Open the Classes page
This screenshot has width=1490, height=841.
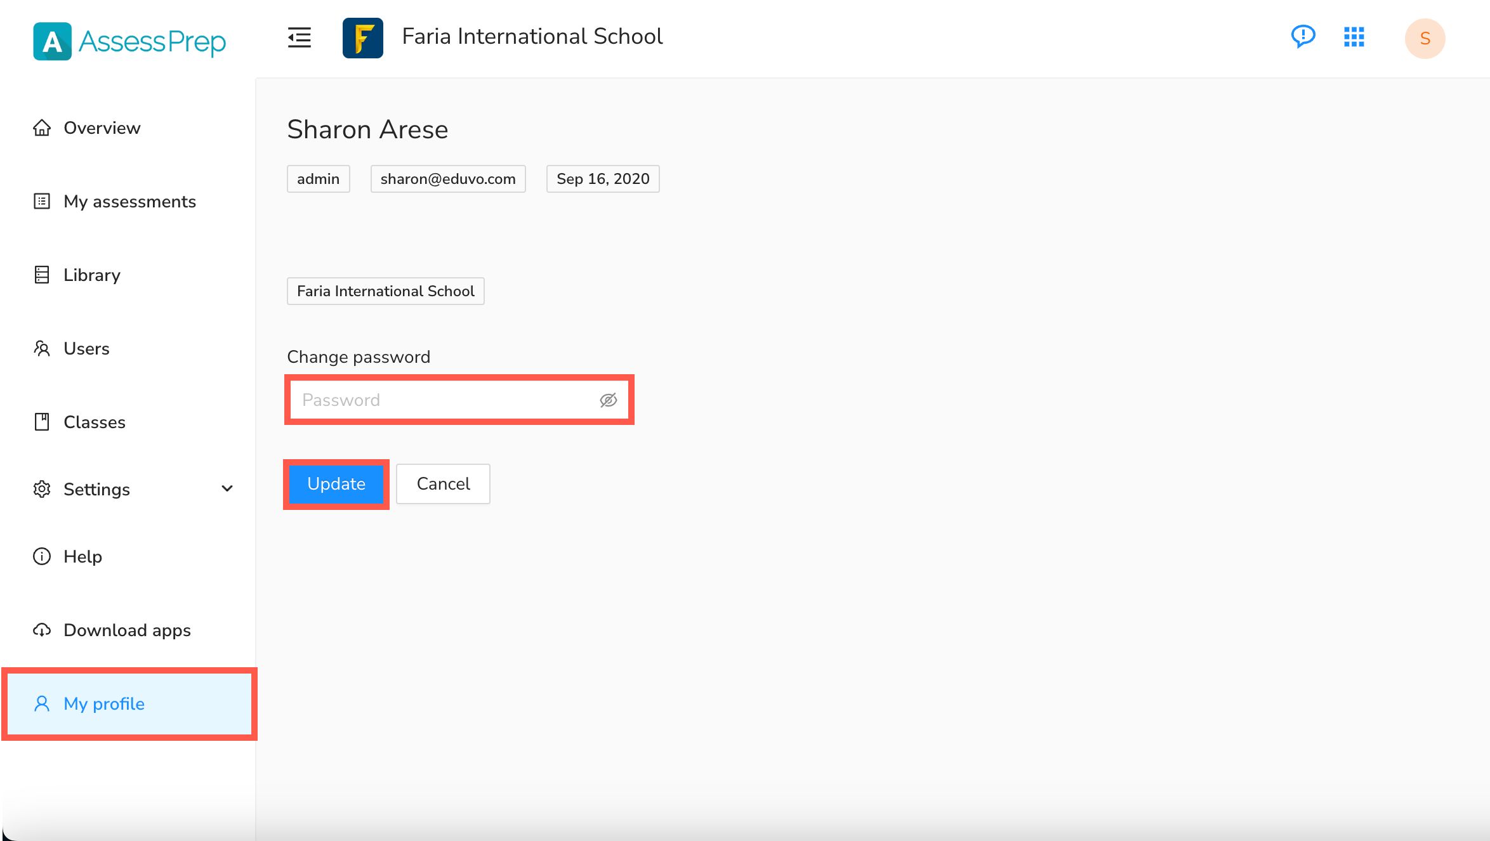(95, 422)
